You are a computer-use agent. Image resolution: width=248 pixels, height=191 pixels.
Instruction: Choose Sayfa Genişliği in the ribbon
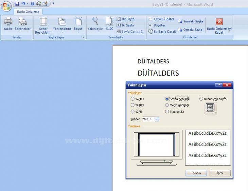[130, 32]
